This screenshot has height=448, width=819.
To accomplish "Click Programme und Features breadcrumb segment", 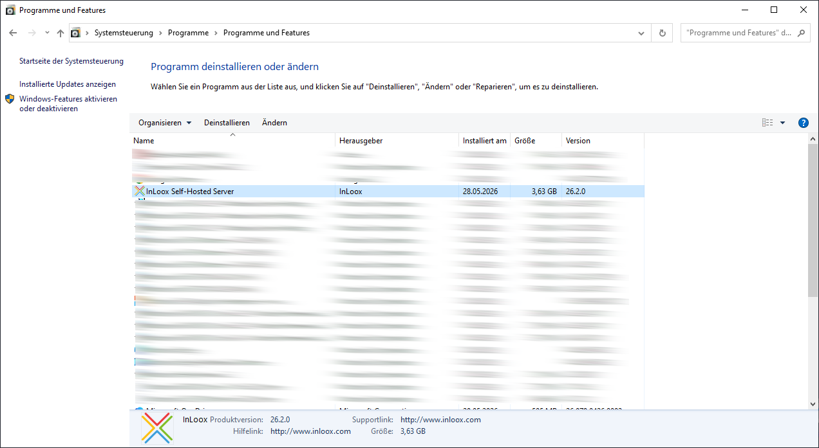I will tap(267, 33).
